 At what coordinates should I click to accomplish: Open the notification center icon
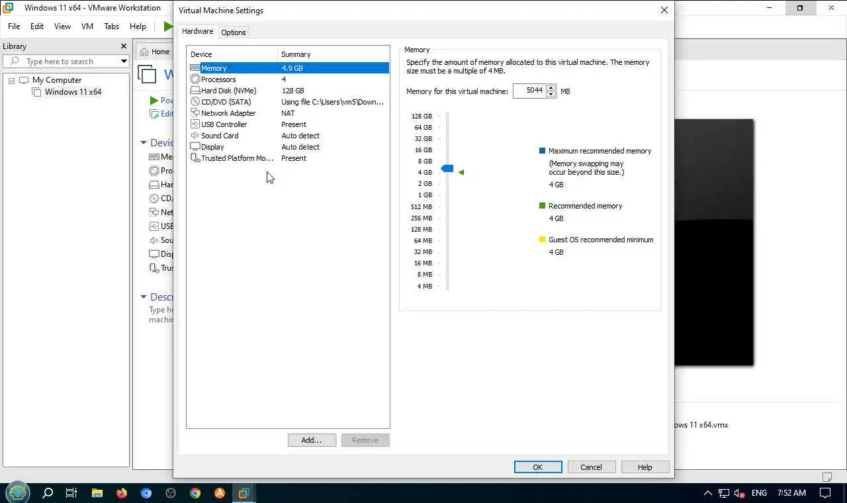(825, 493)
